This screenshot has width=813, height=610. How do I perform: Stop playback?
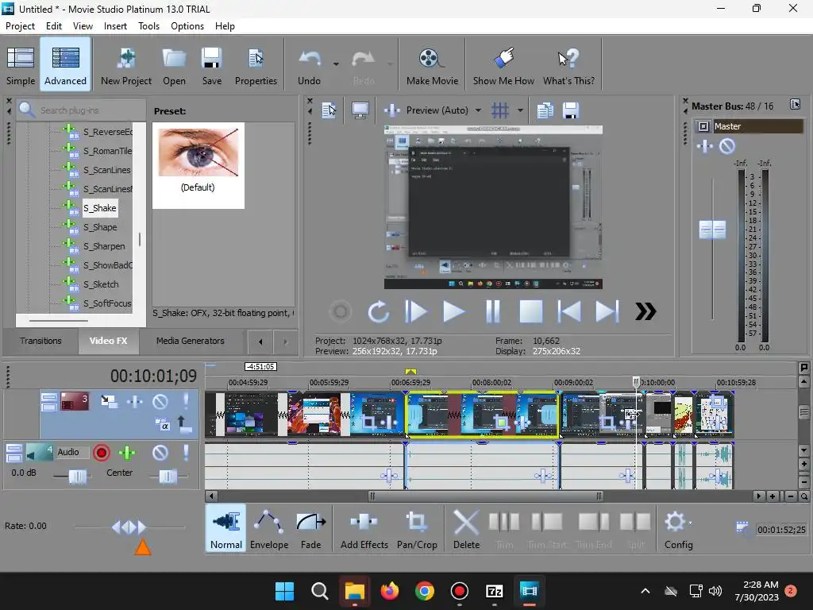click(x=530, y=311)
